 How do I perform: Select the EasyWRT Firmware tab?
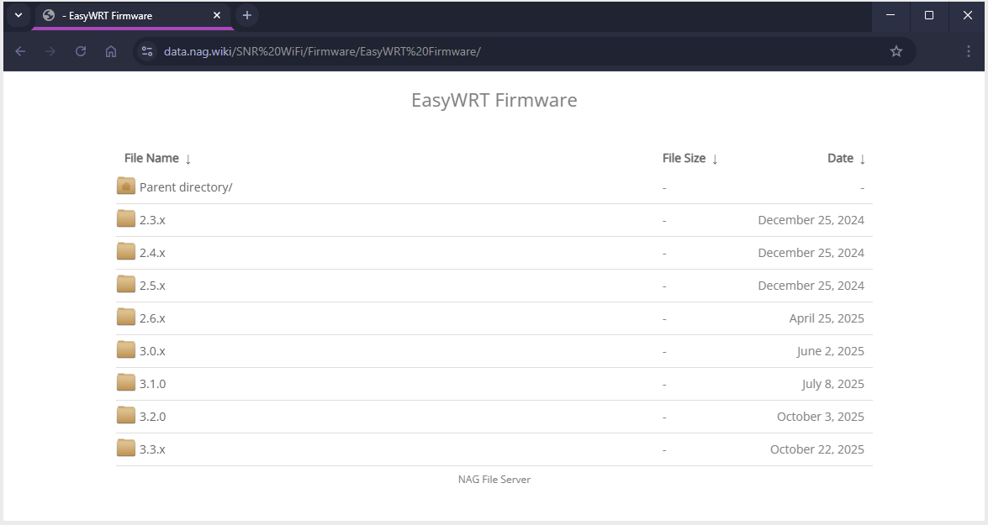pyautogui.click(x=126, y=15)
